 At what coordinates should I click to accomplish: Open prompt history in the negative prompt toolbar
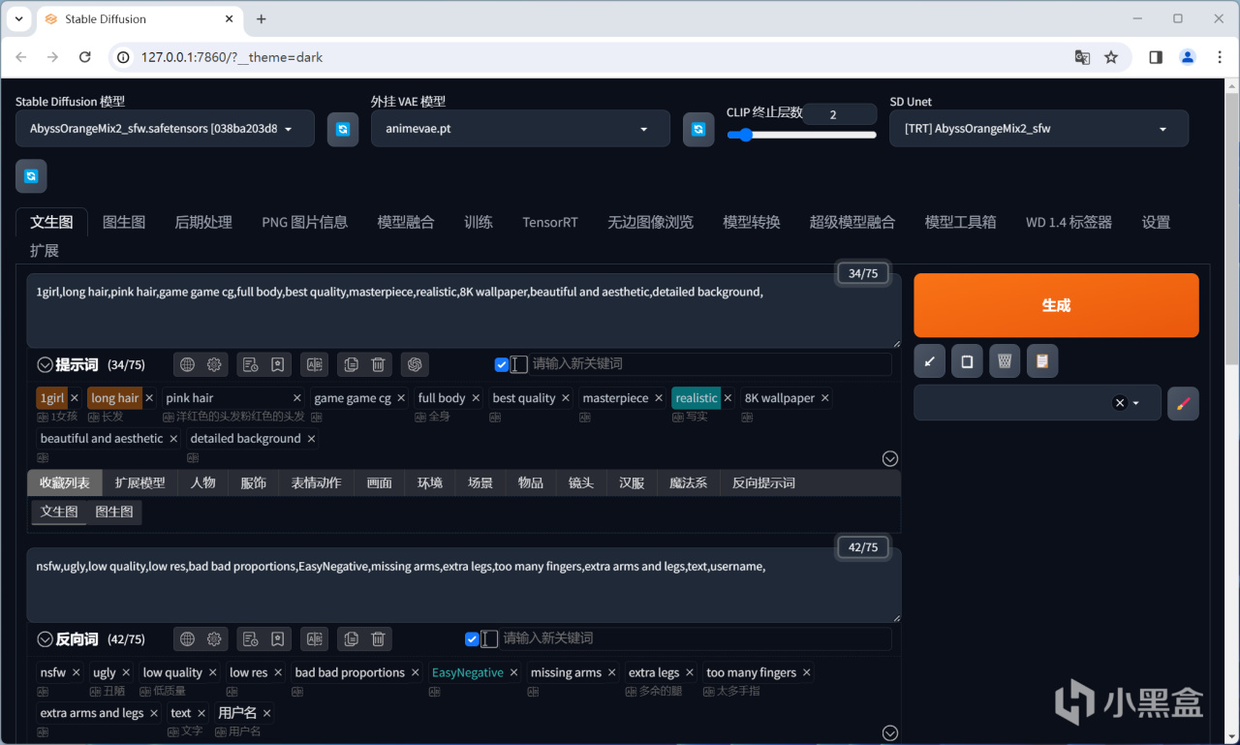coord(250,638)
